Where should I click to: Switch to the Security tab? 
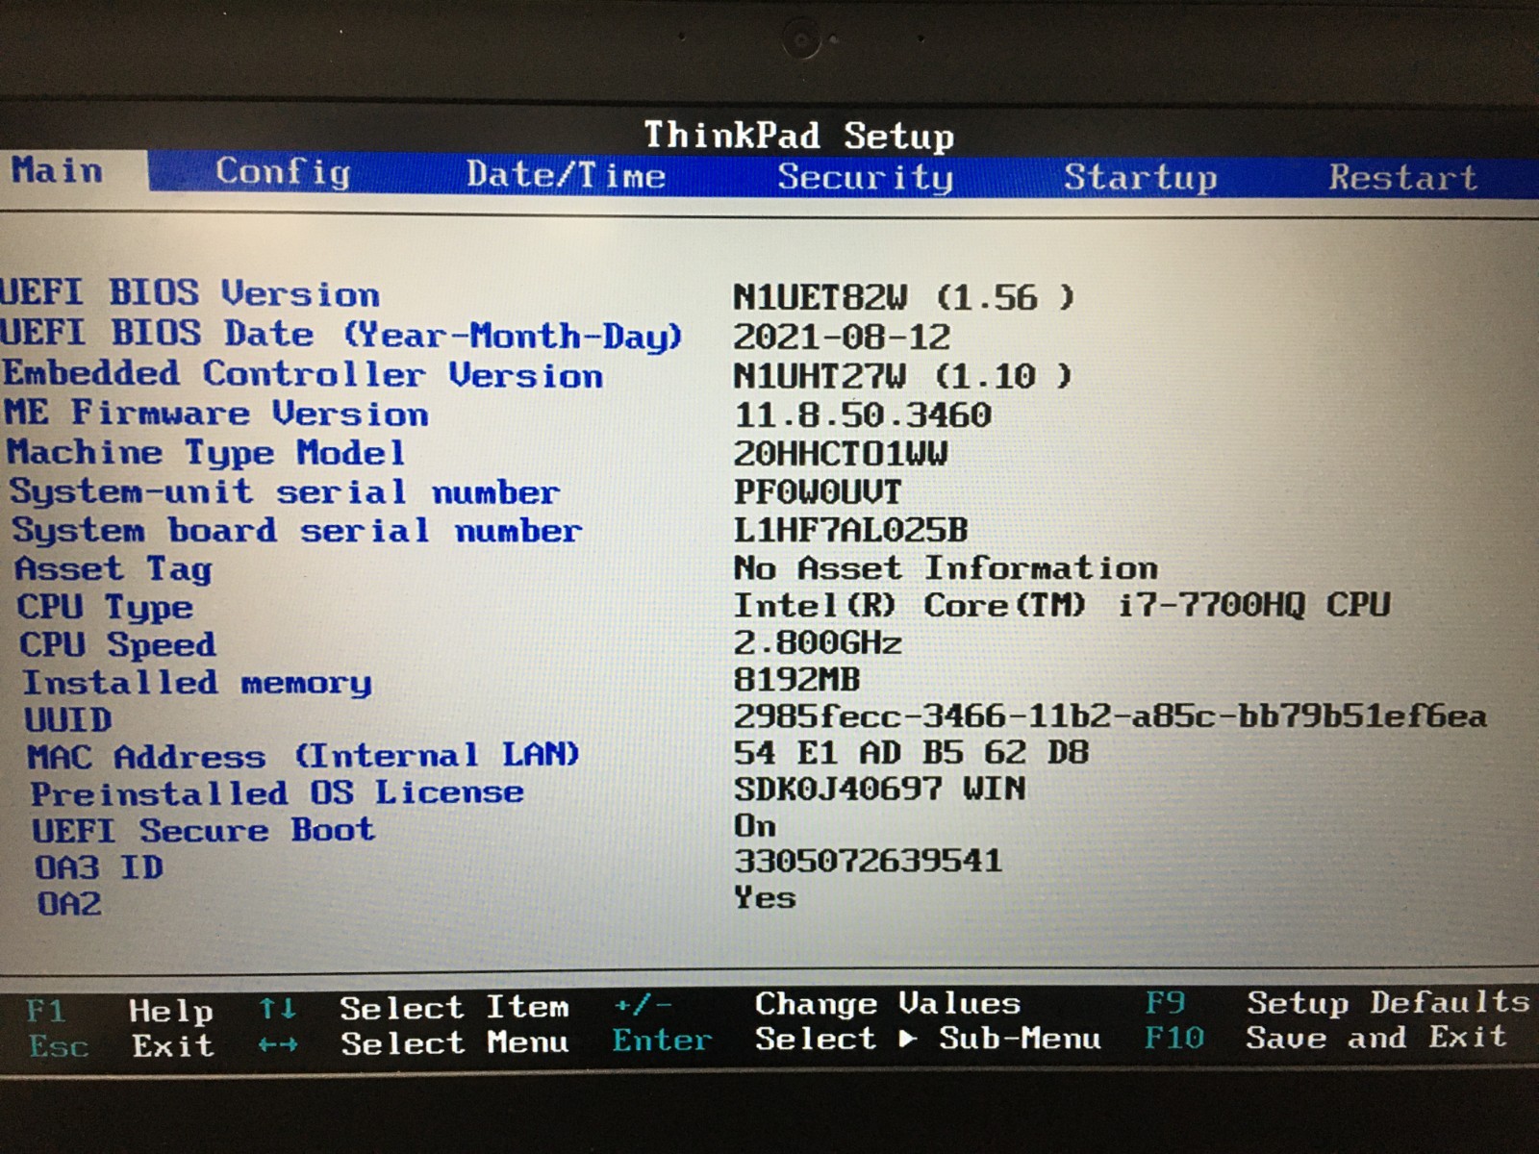coord(866,177)
